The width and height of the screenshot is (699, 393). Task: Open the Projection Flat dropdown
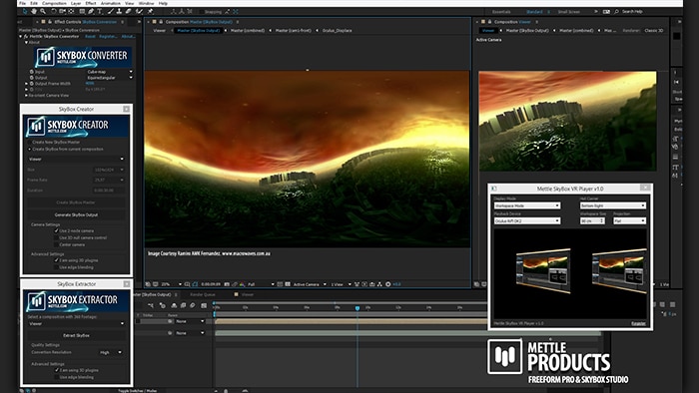tap(629, 220)
